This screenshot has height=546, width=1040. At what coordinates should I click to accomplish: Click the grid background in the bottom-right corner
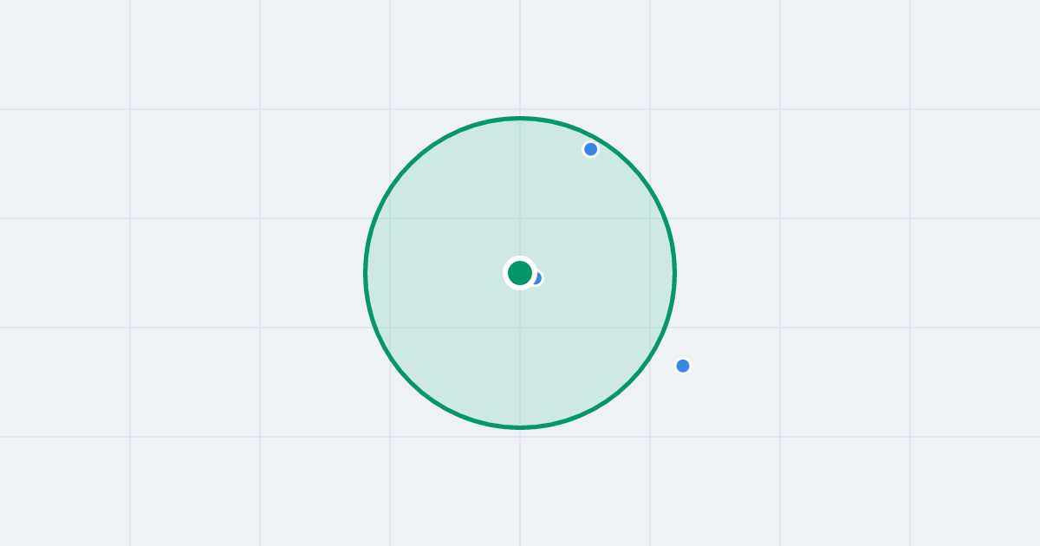pos(975,494)
